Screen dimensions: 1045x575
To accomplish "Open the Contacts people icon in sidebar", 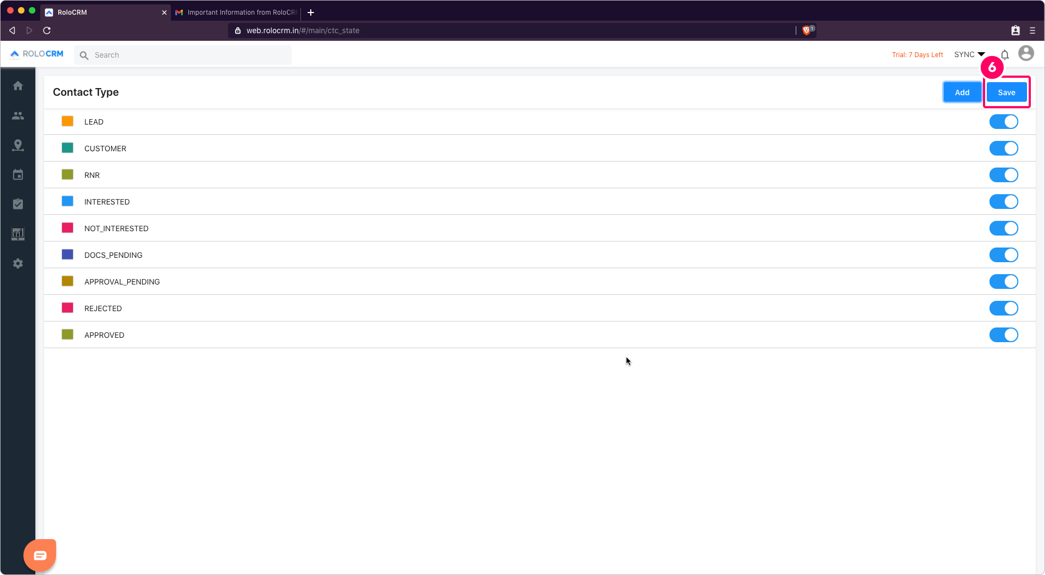I will tap(18, 116).
